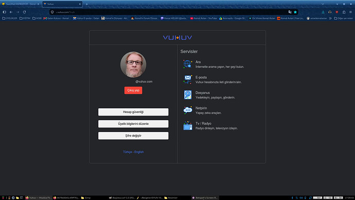Click Üyelik bilgilerini düzenle button

click(133, 124)
